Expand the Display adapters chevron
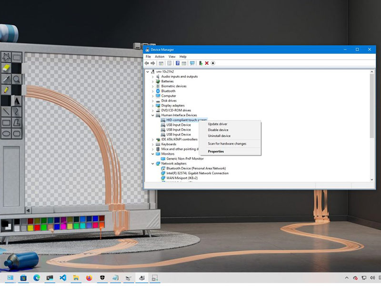The height and width of the screenshot is (286, 381). (x=152, y=106)
